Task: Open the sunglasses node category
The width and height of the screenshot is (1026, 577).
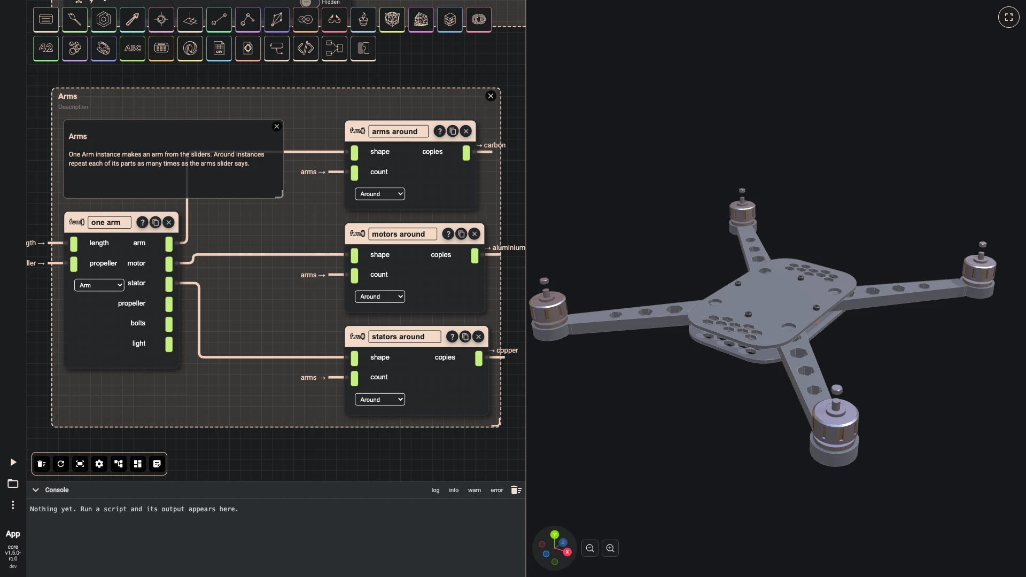Action: [x=335, y=20]
